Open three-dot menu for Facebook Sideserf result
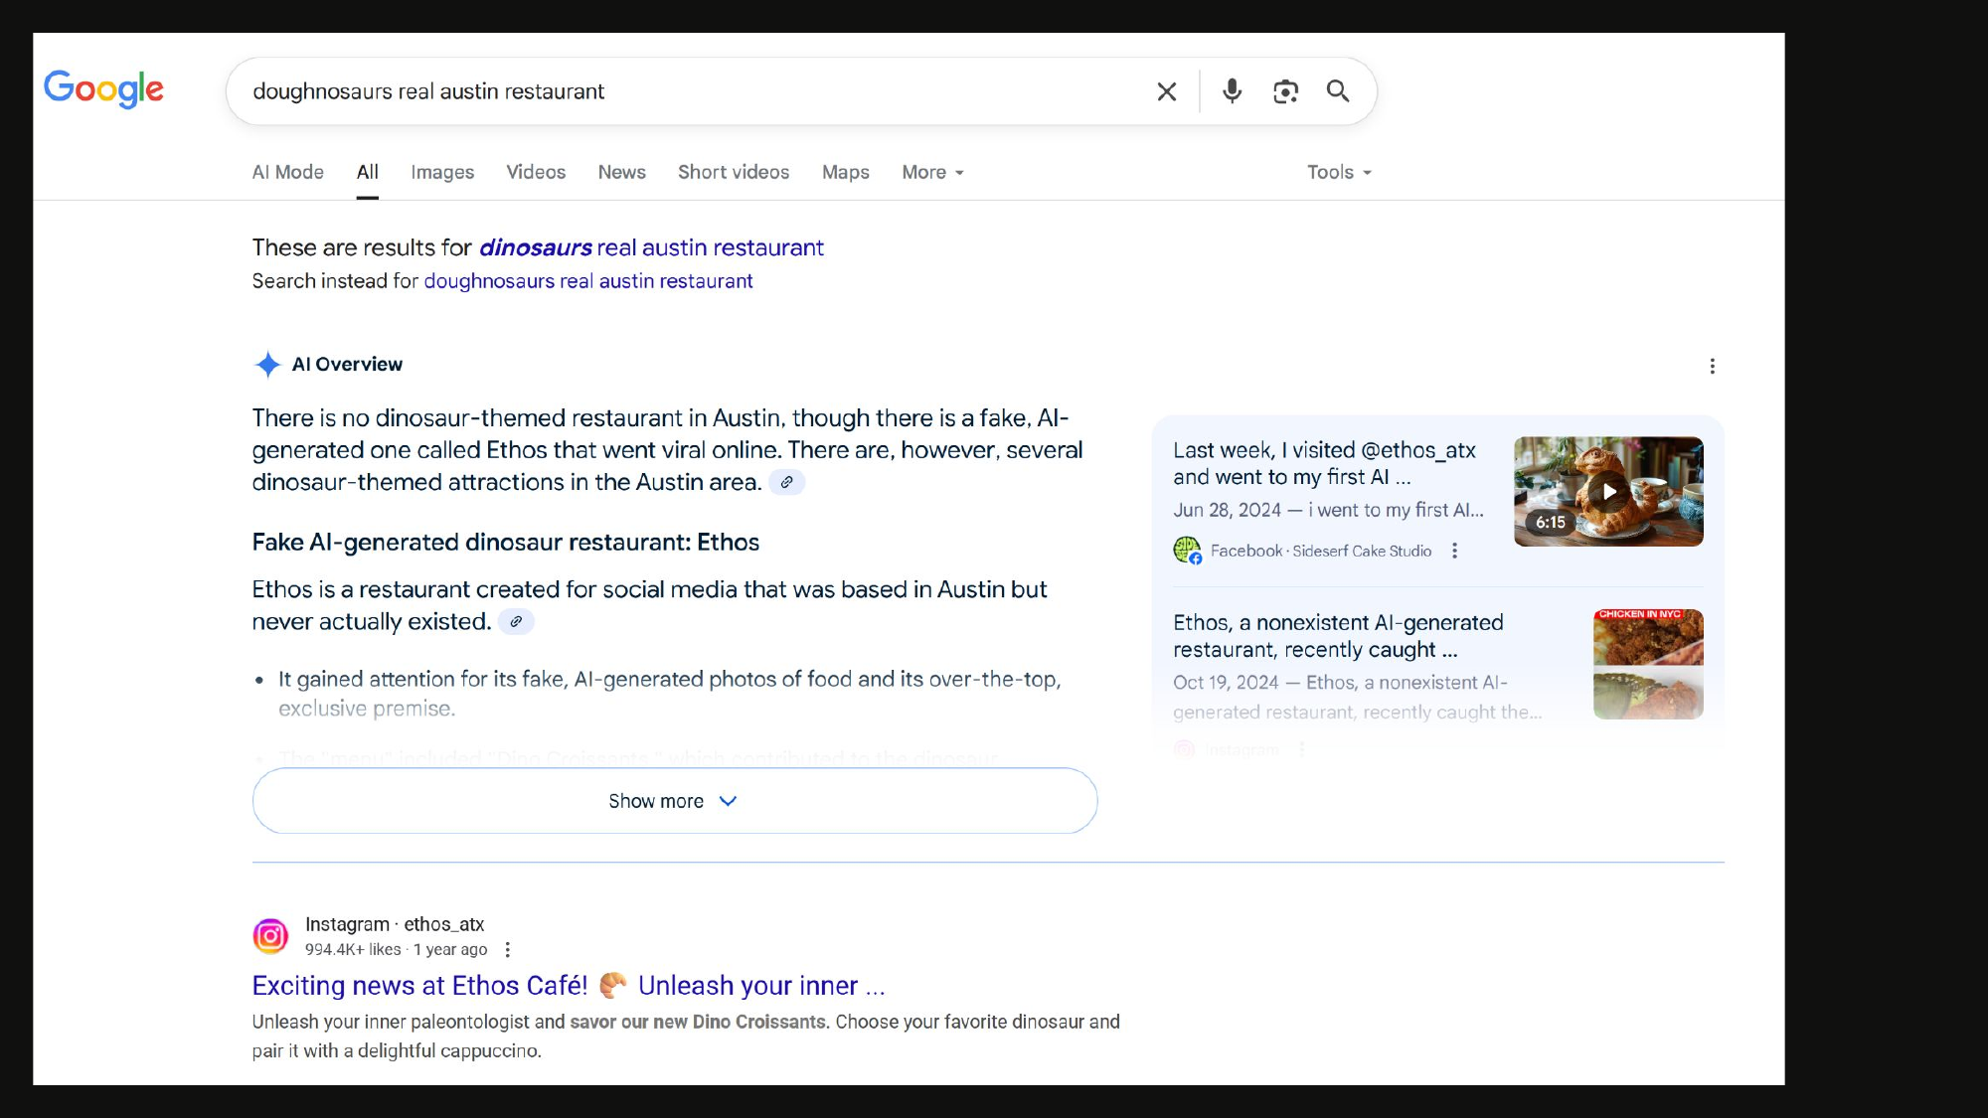 click(1454, 551)
